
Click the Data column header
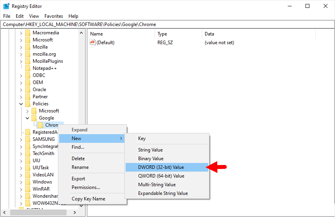pyautogui.click(x=259, y=34)
